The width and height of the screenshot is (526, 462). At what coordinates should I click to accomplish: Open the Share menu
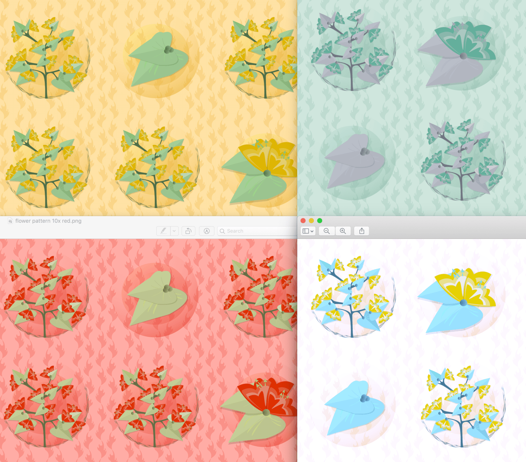point(362,231)
